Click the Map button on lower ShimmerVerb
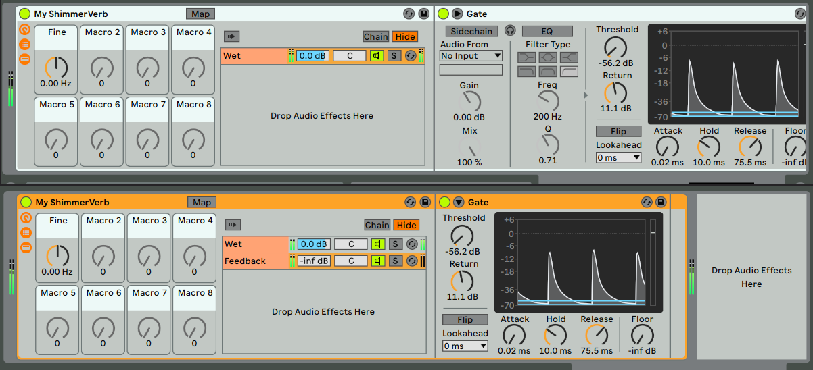Viewport: 813px width, 370px height. 202,202
